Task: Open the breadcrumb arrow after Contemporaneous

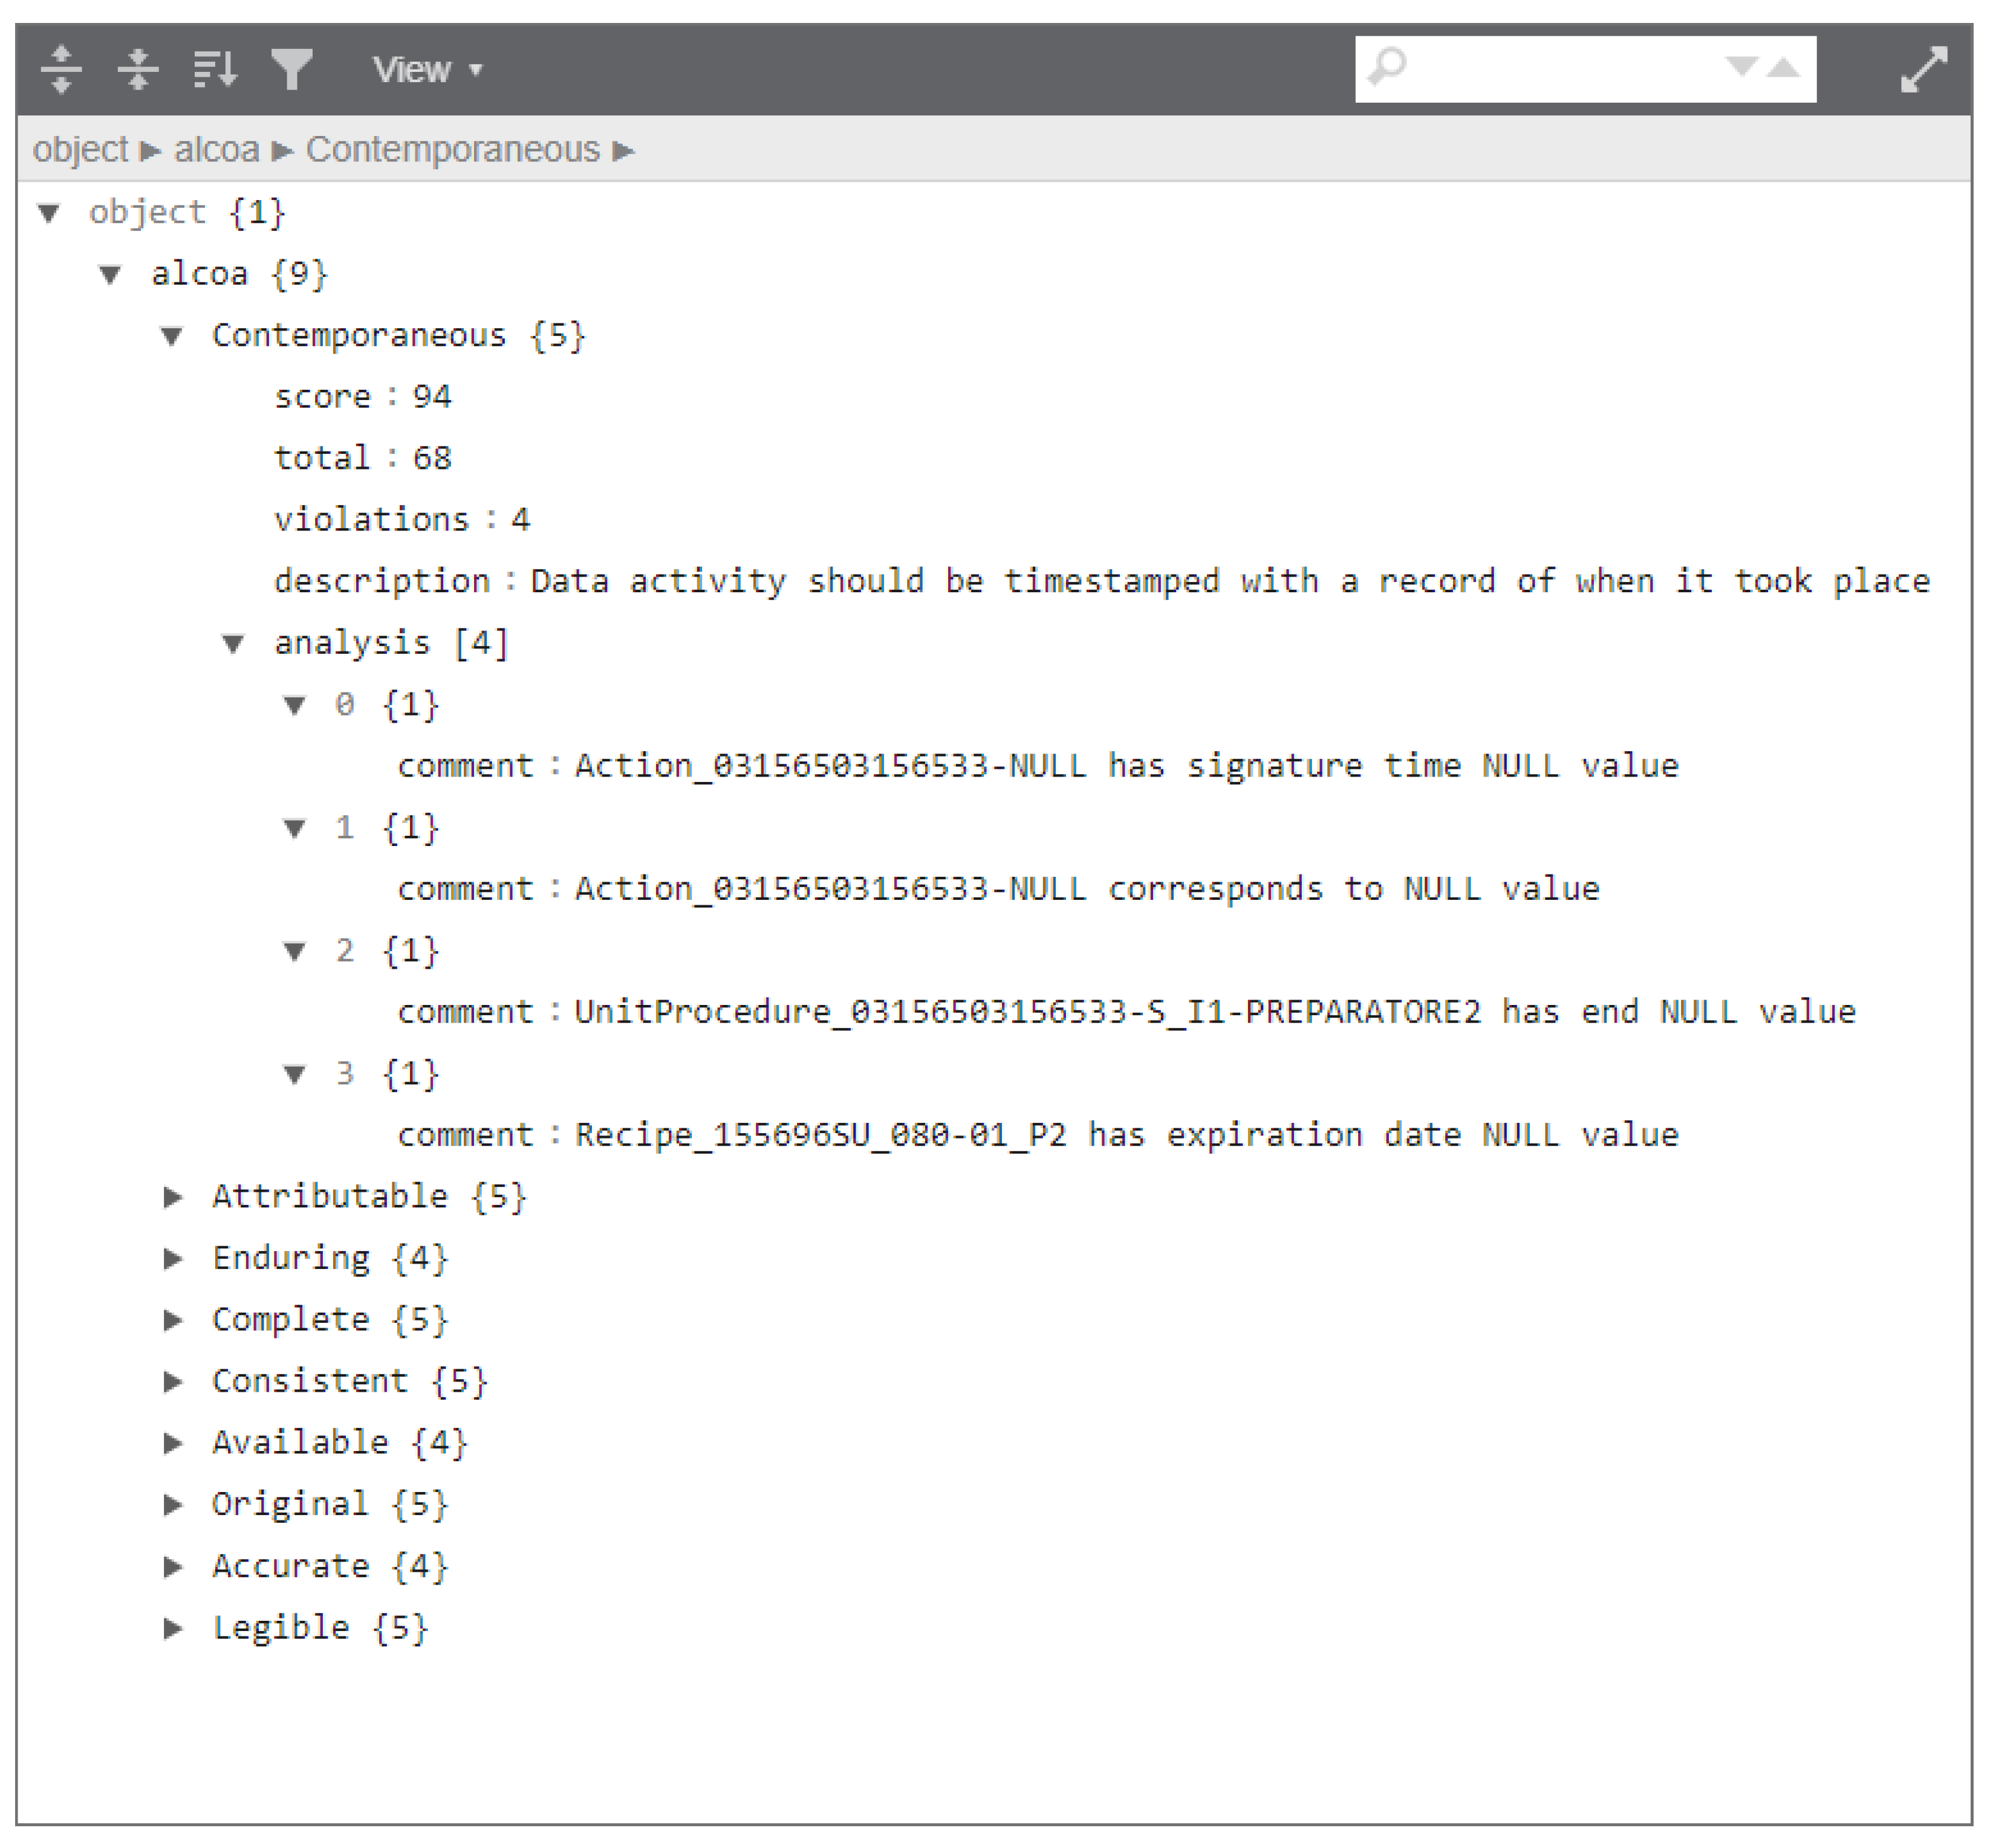Action: [625, 150]
